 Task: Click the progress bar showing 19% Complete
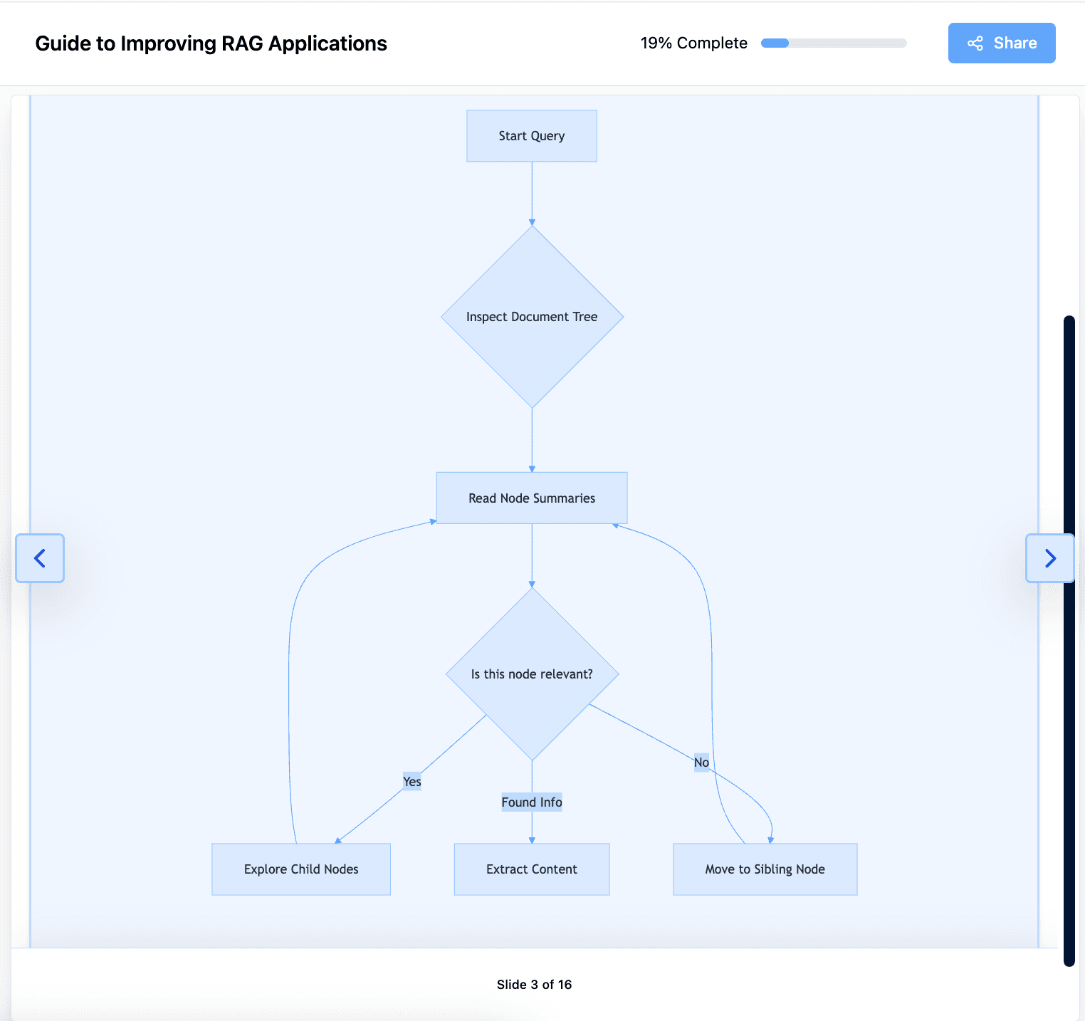[833, 43]
